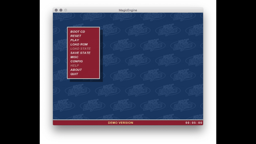Choose the RESET menu entry
The image size is (256, 144).
pyautogui.click(x=76, y=36)
